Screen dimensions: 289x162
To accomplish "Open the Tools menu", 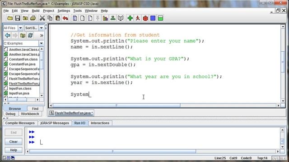I will pos(77,11).
